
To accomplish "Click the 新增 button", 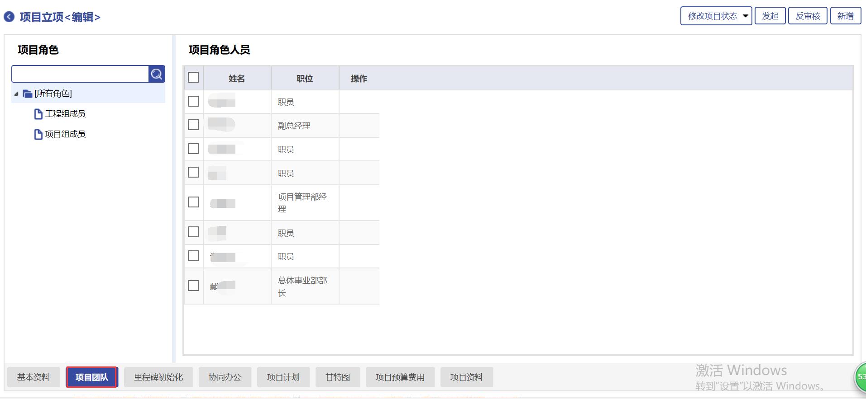I will [x=845, y=16].
